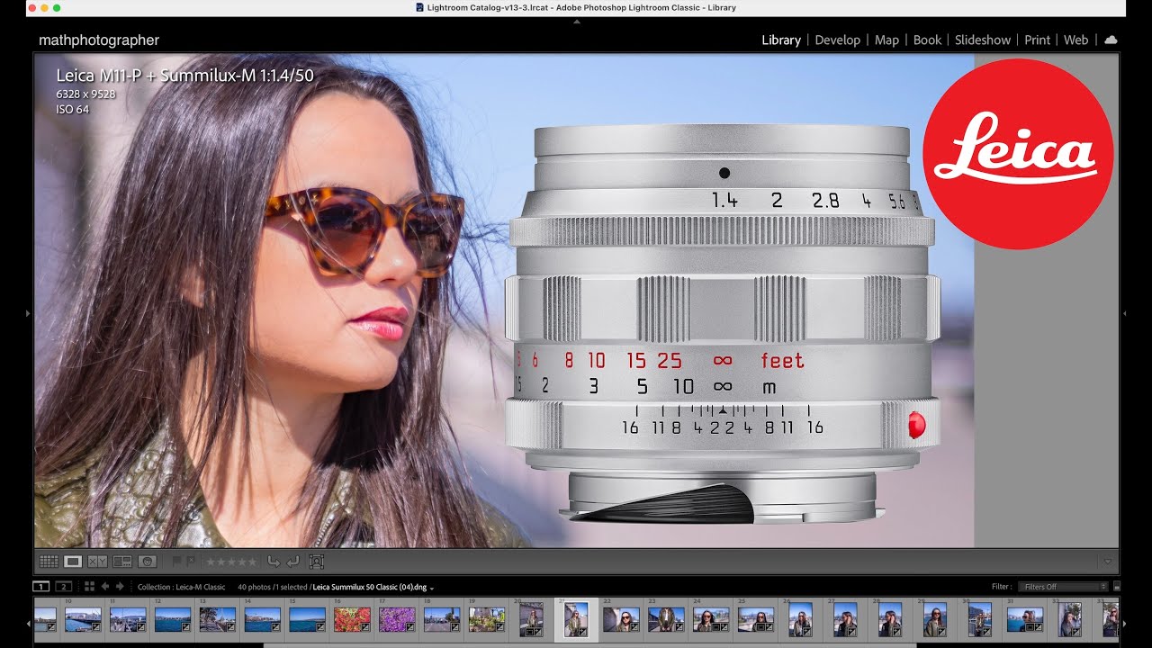Open toolbar content dropdown triangle
Viewport: 1152px width, 648px height.
pos(1108,562)
